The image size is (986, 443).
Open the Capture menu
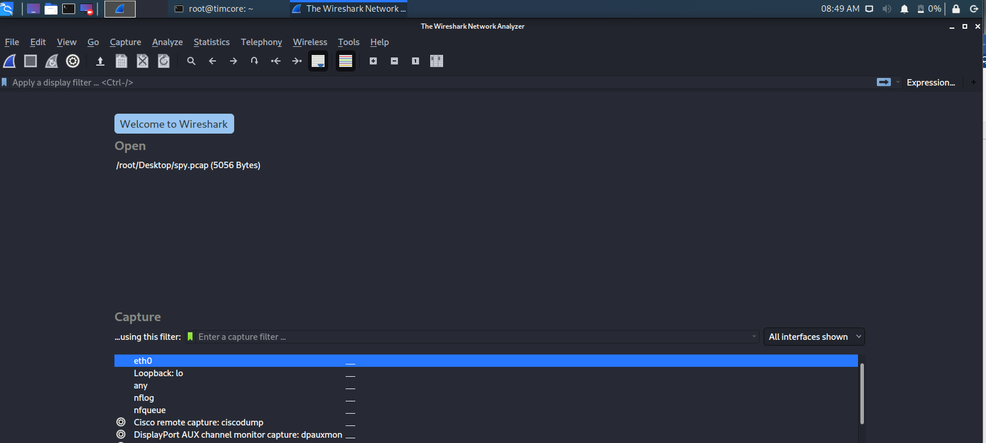click(126, 42)
